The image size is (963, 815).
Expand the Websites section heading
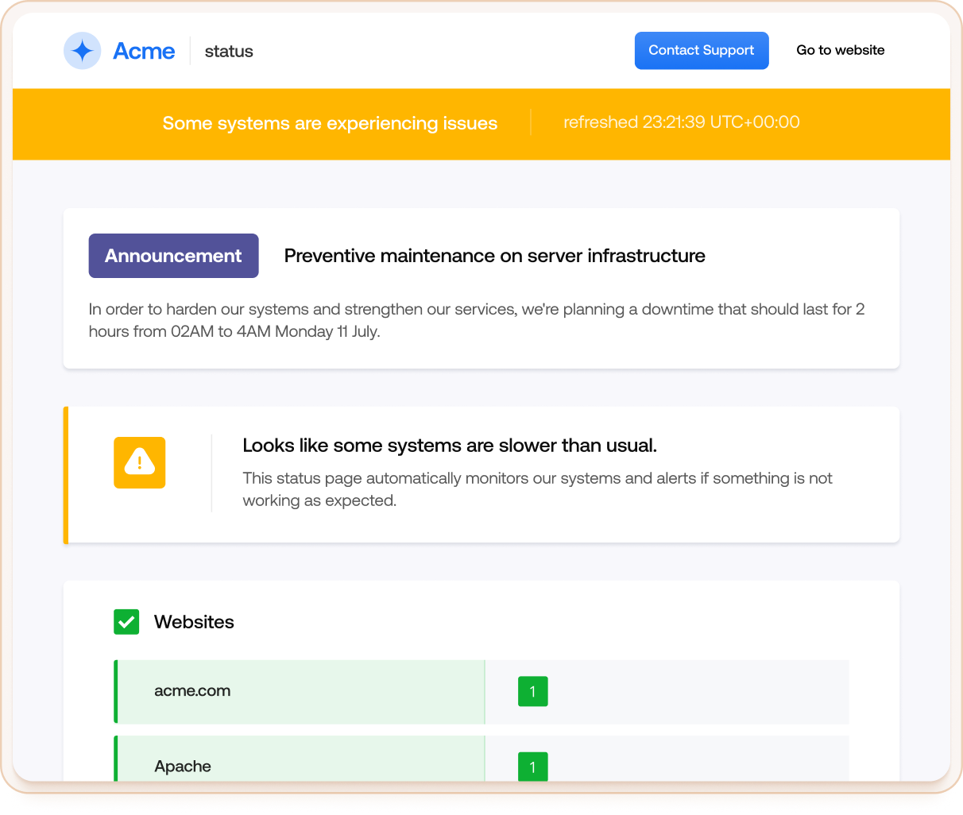194,622
